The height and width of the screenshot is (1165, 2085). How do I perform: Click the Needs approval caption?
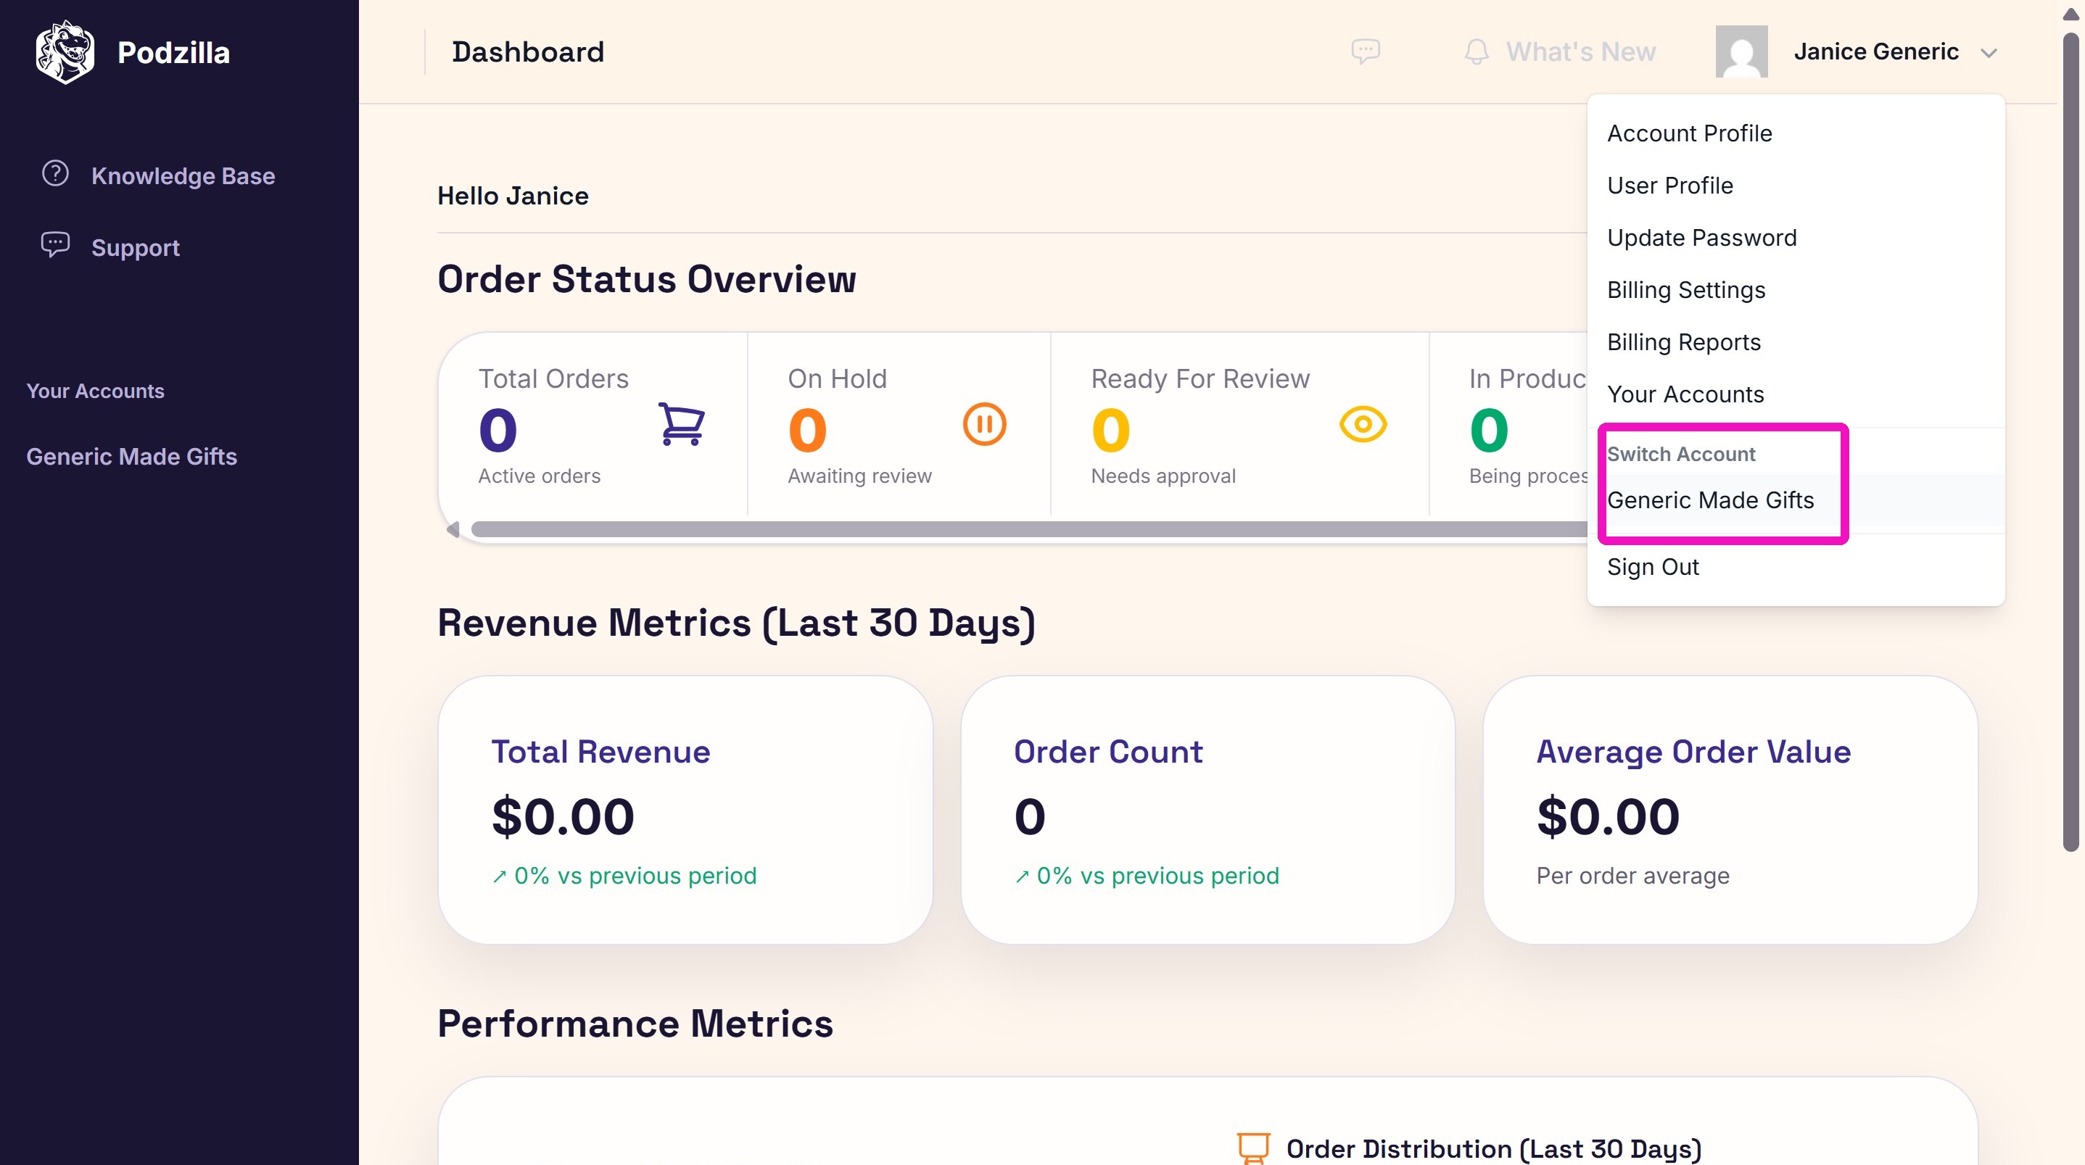click(x=1163, y=476)
